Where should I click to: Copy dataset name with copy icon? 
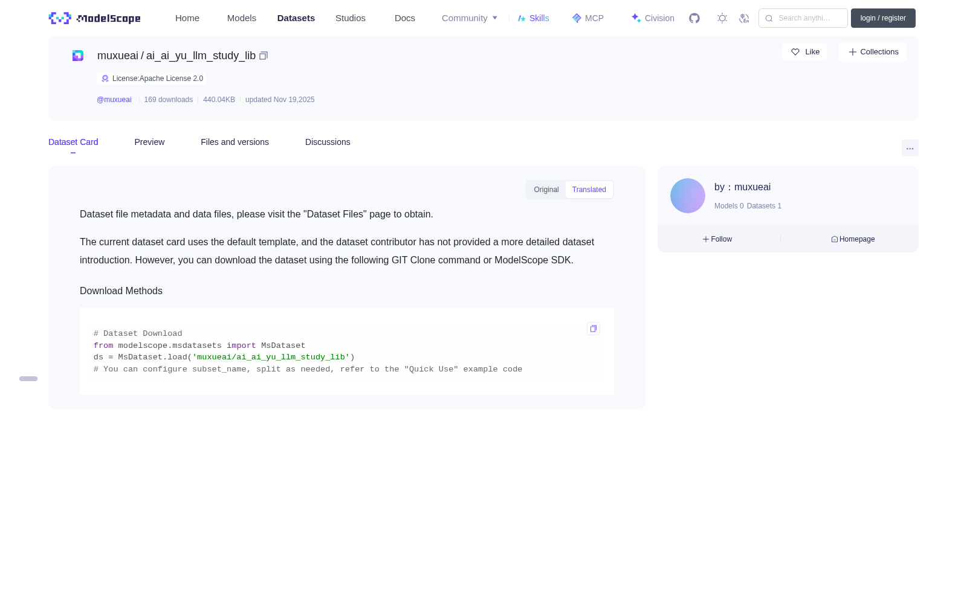click(264, 56)
